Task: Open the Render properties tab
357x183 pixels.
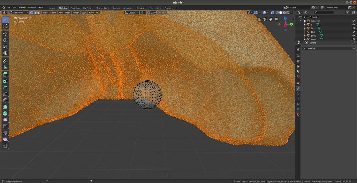Action: (x=298, y=56)
